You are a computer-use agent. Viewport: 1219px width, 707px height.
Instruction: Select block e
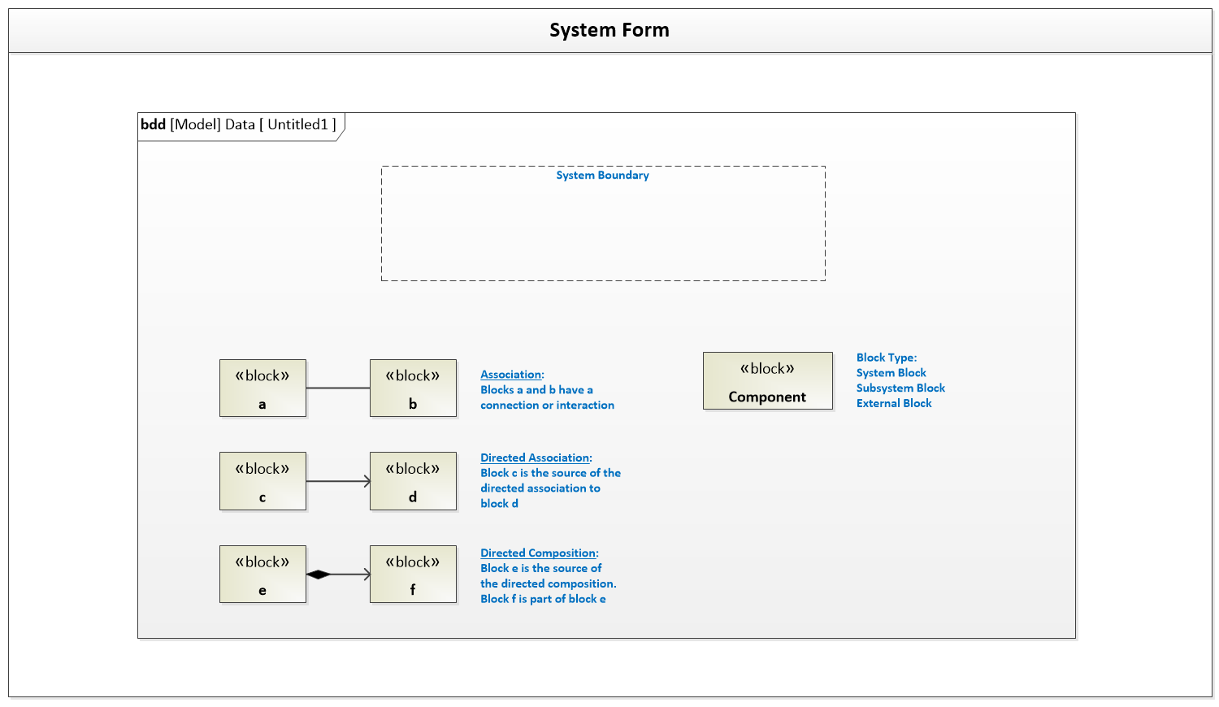(x=262, y=575)
